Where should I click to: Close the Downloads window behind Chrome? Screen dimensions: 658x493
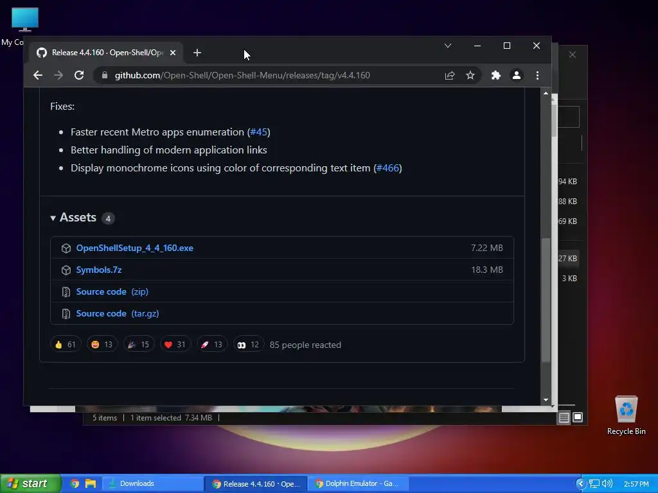pyautogui.click(x=573, y=55)
